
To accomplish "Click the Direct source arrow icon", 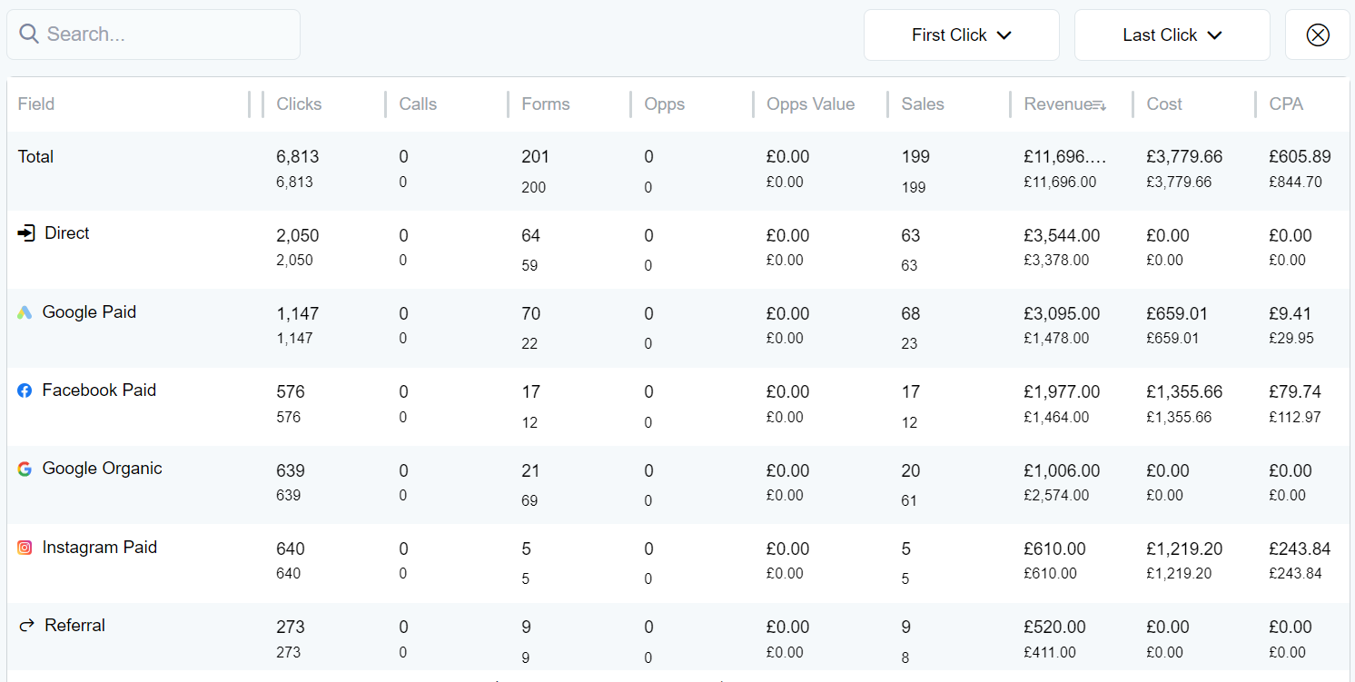I will (x=25, y=233).
